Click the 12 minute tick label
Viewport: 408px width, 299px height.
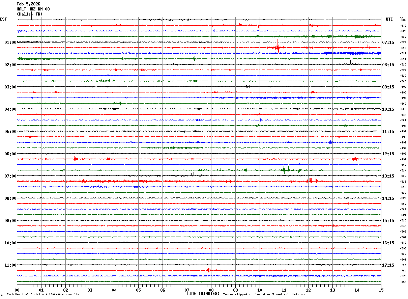click(x=308, y=290)
